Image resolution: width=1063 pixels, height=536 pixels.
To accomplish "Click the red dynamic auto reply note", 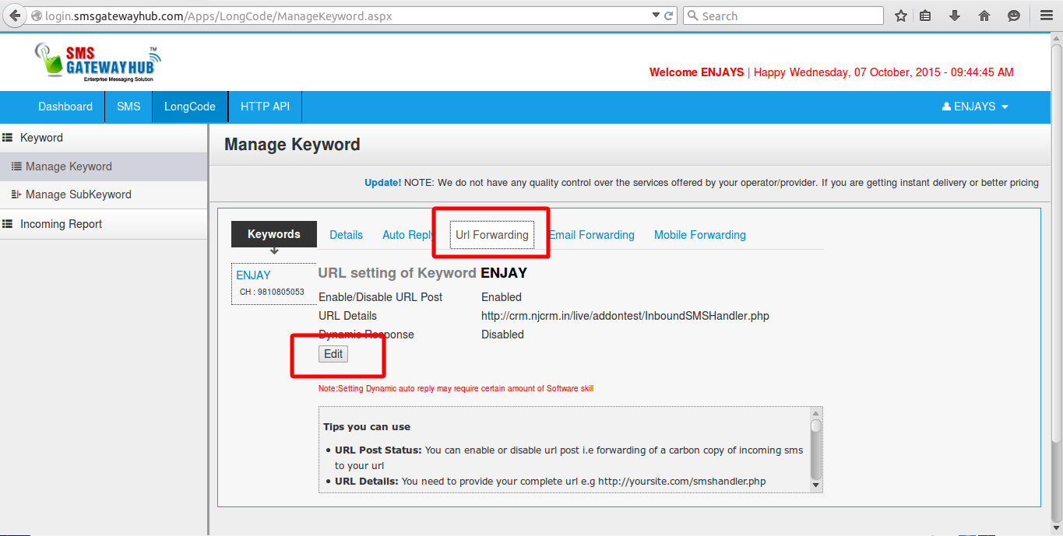I will [456, 388].
